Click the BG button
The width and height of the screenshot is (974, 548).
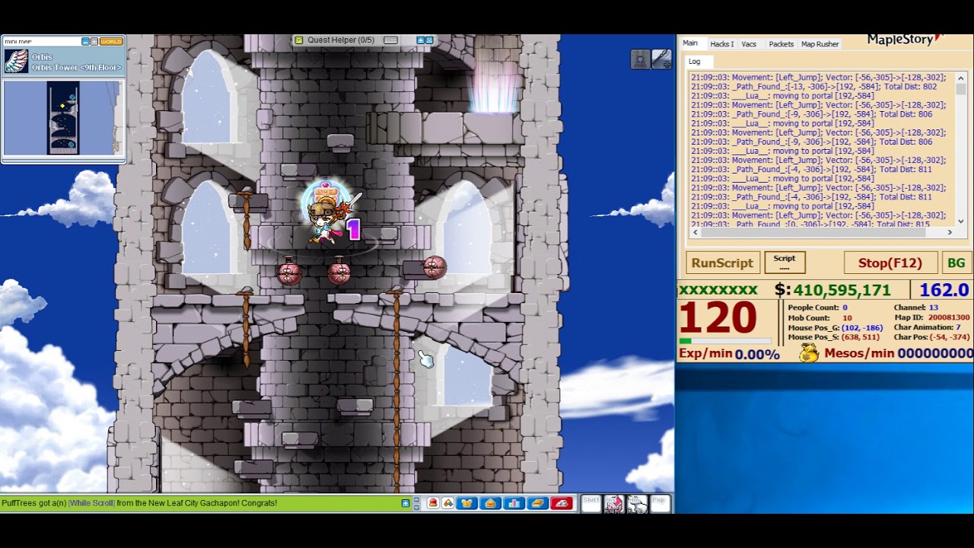click(x=956, y=263)
